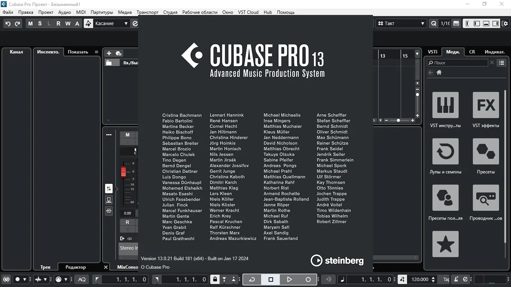Go to media rack home
The width and height of the screenshot is (511, 287).
[439, 72]
